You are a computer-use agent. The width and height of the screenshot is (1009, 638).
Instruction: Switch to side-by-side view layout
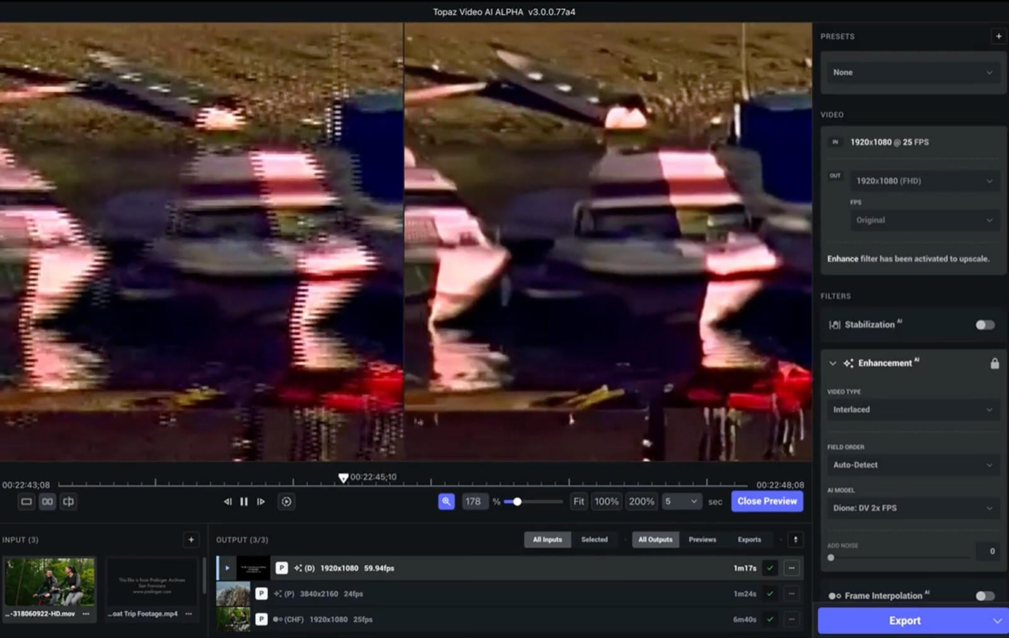click(47, 502)
